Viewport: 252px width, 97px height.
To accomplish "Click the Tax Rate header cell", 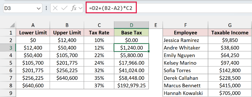I will 99,33.
